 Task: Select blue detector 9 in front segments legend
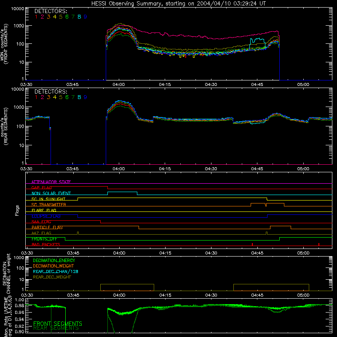[x=86, y=17]
